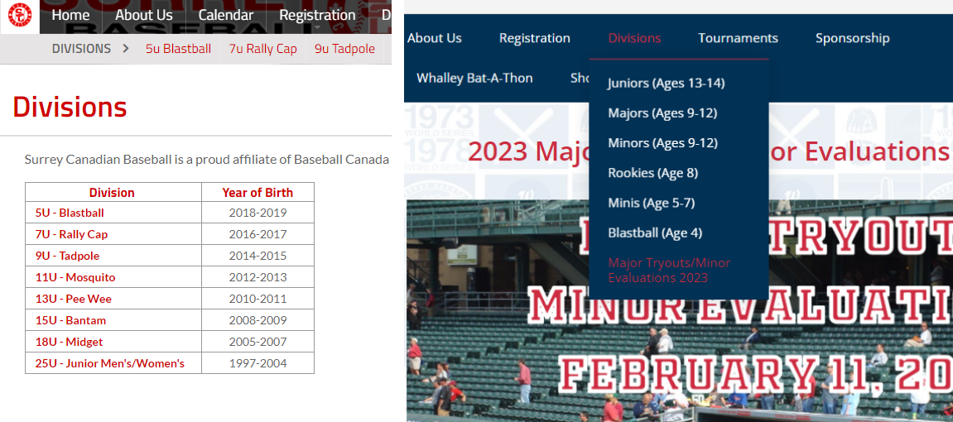
Task: Click the 11U - Mosquito division link
Action: pyautogui.click(x=75, y=277)
